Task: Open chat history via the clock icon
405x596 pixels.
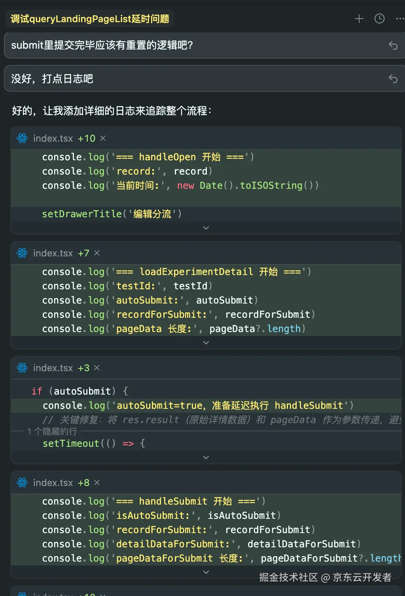Action: click(379, 19)
